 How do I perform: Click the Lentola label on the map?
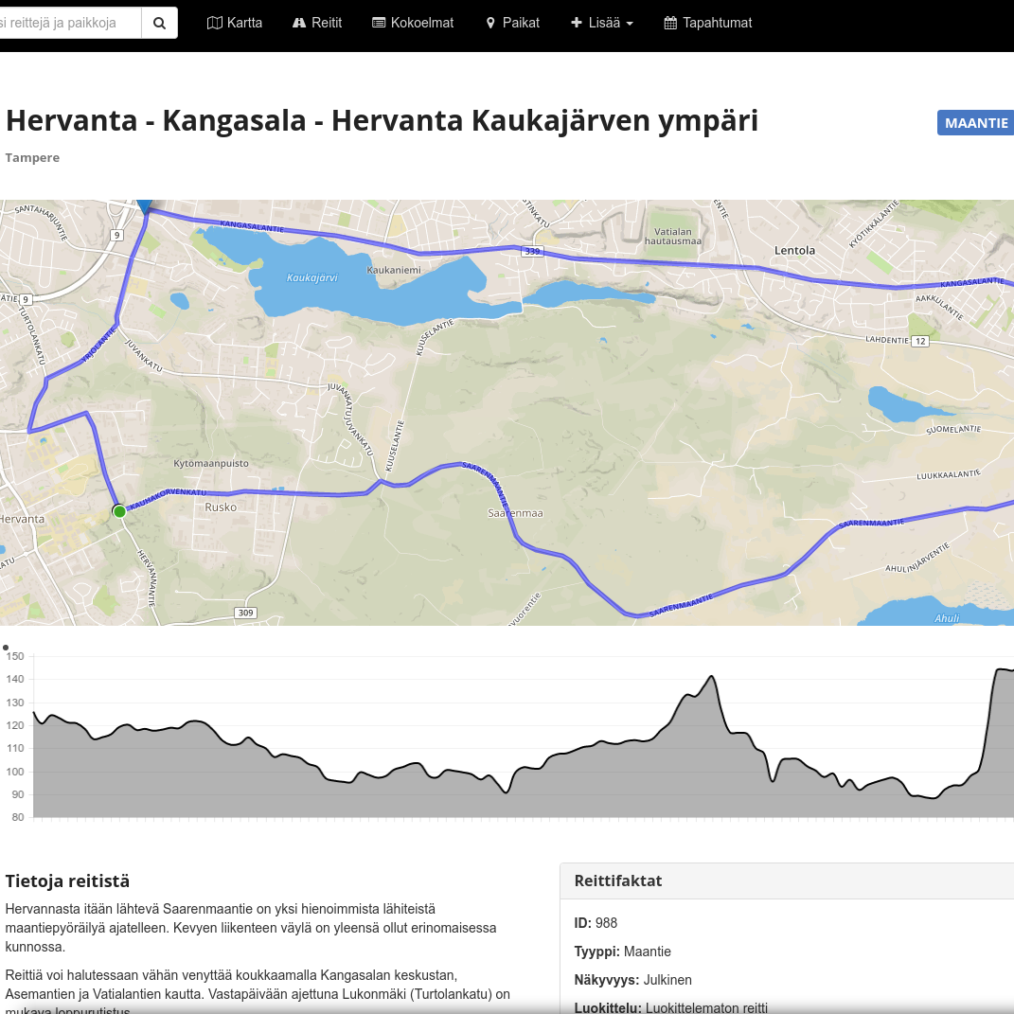click(793, 250)
